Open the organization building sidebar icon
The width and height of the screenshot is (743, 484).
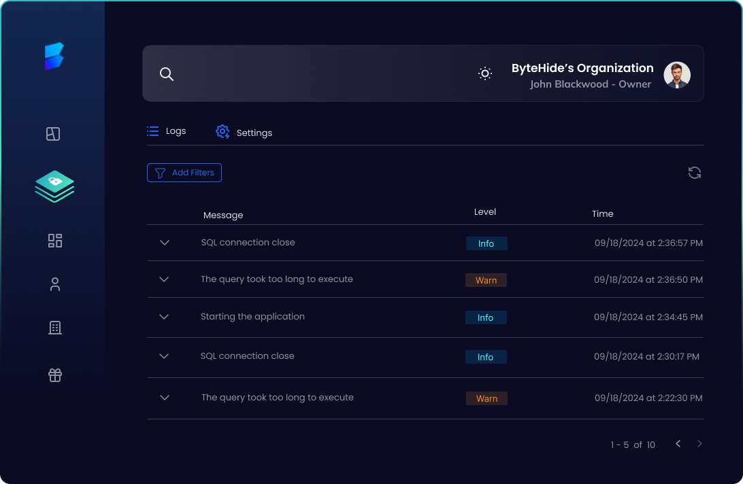(x=55, y=328)
